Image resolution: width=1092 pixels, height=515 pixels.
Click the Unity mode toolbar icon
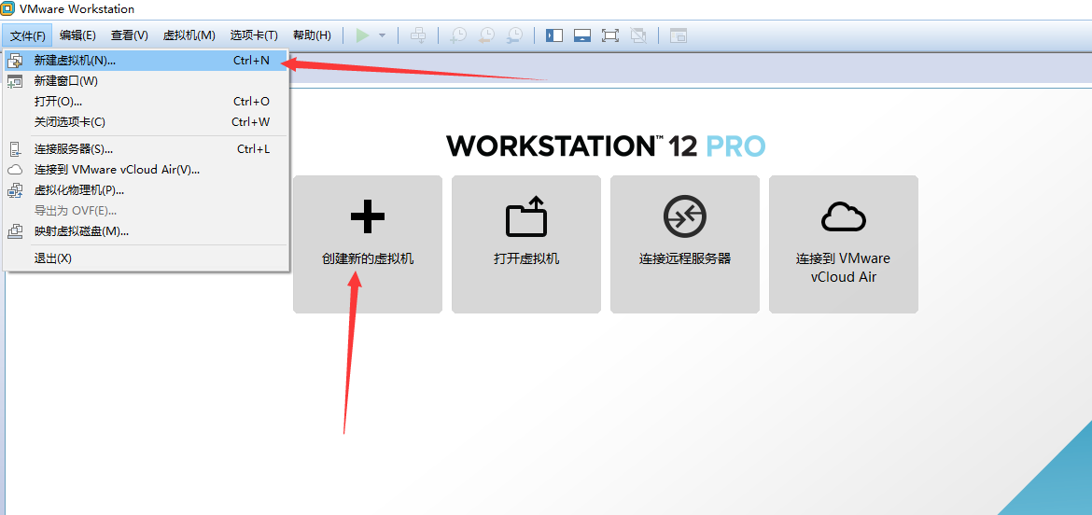click(637, 35)
